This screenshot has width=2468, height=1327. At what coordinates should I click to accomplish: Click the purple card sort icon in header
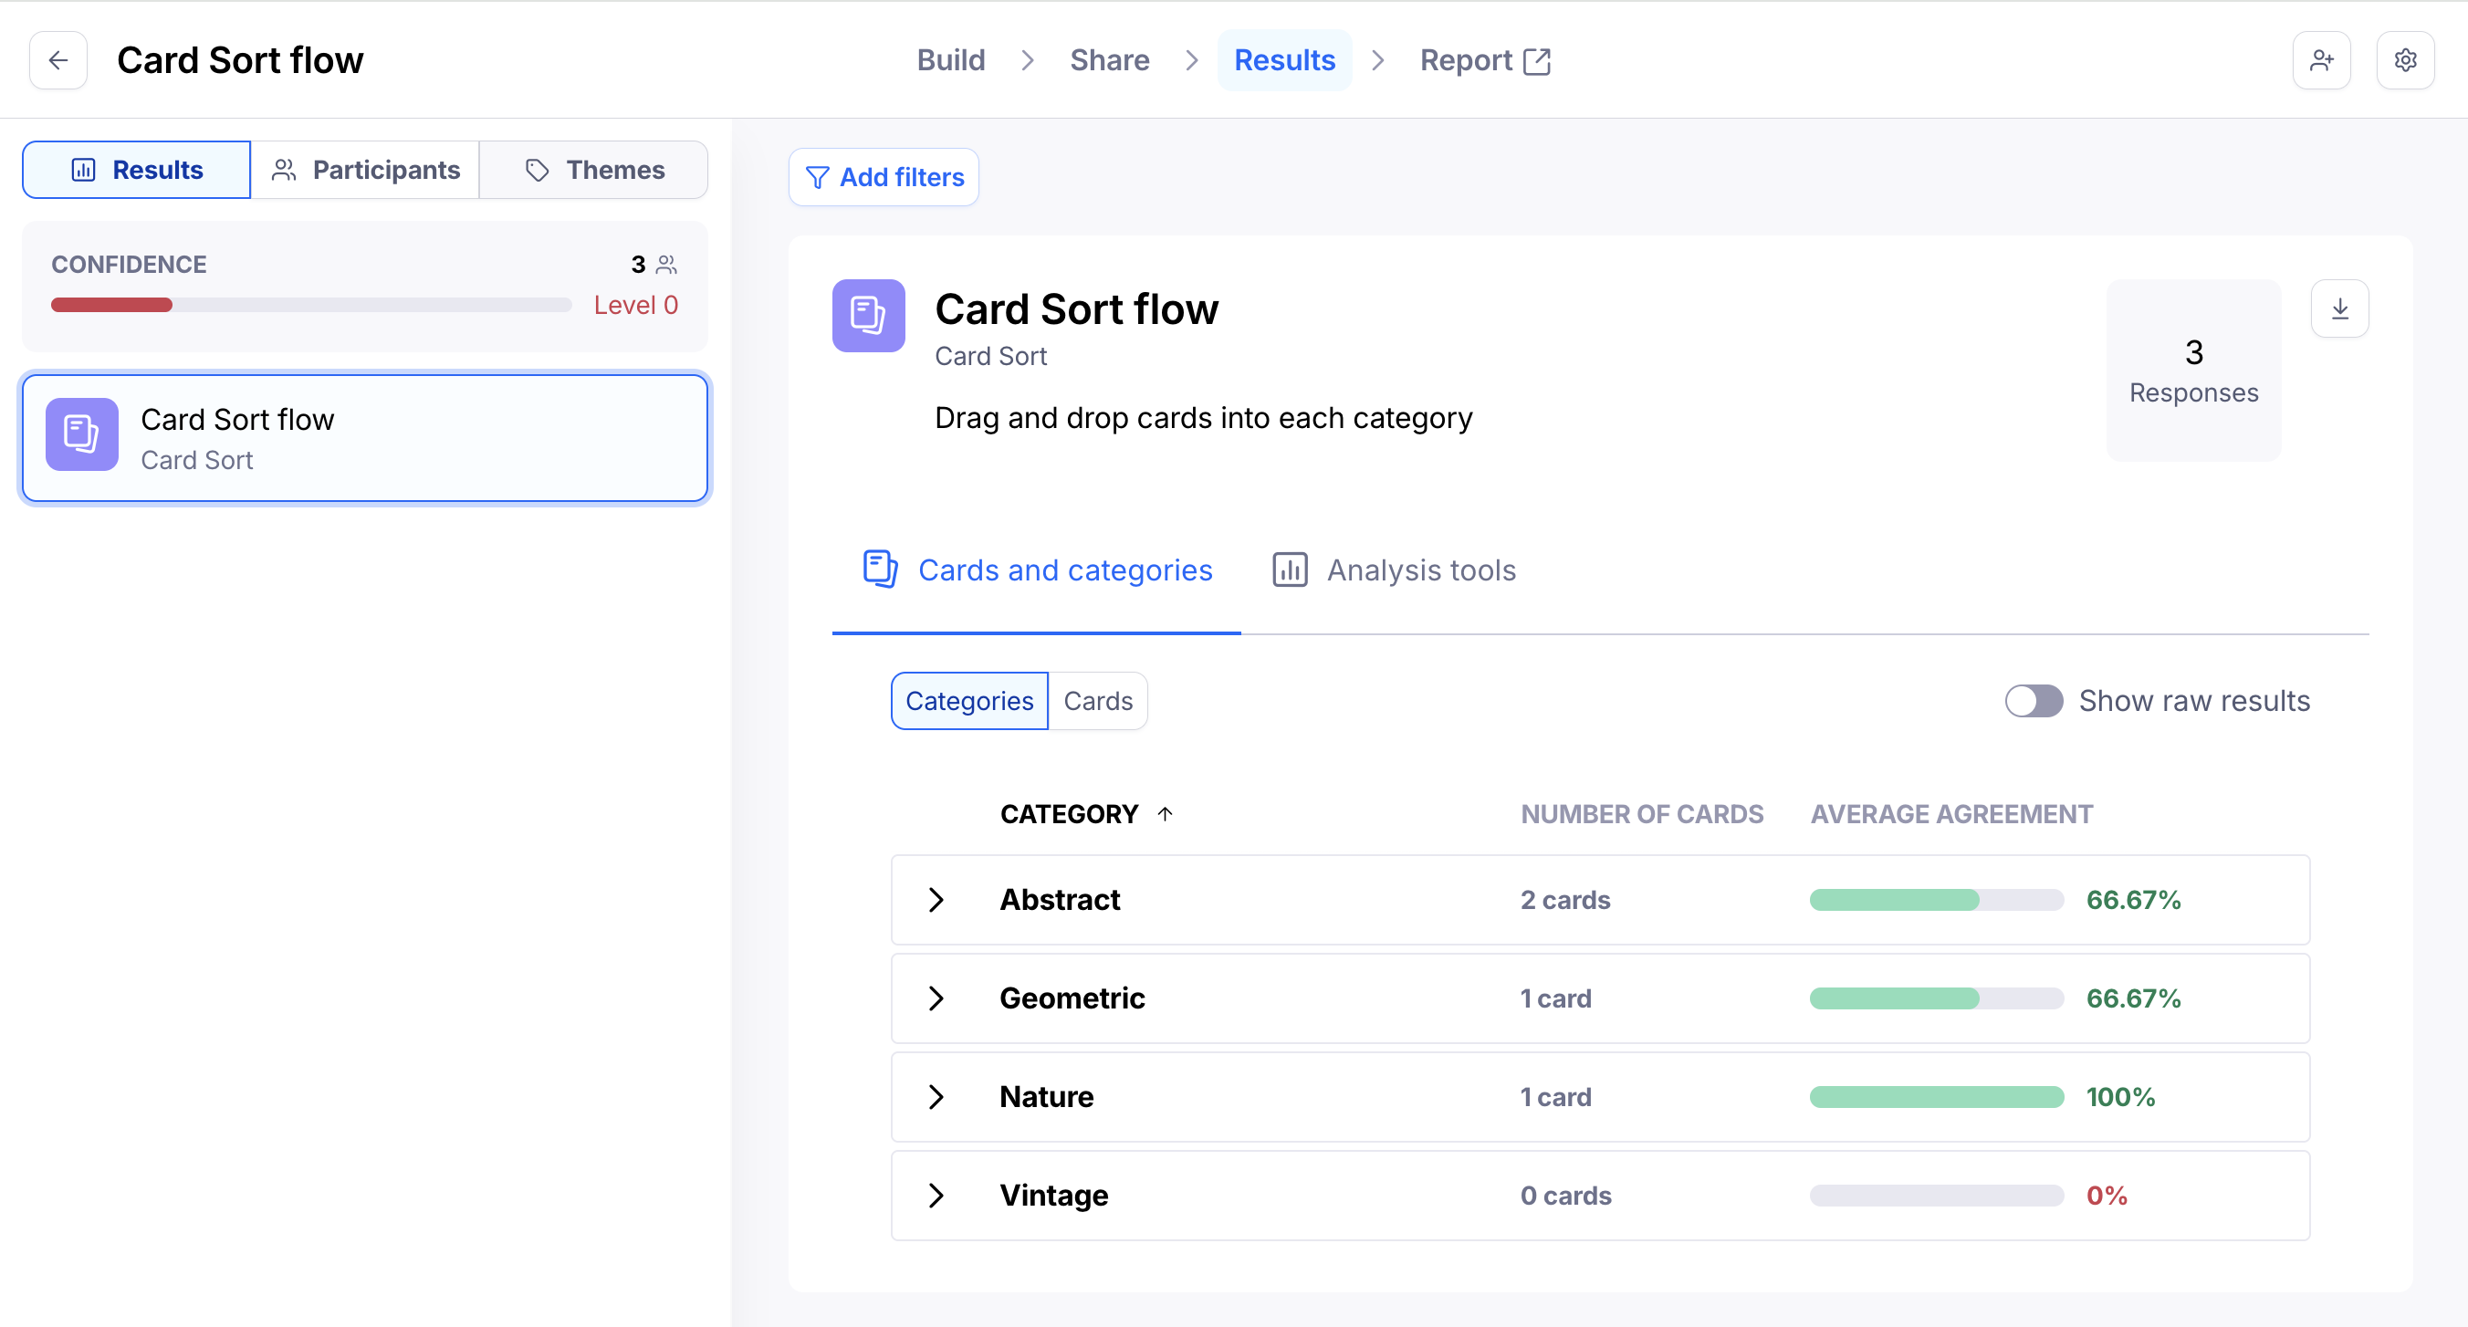point(868,315)
